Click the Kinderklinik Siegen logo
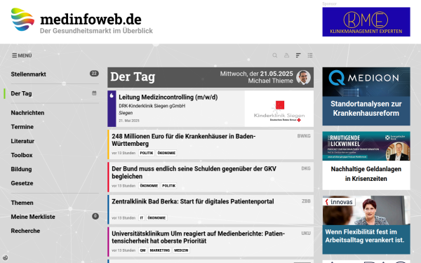This screenshot has width=421, height=263. [279, 109]
